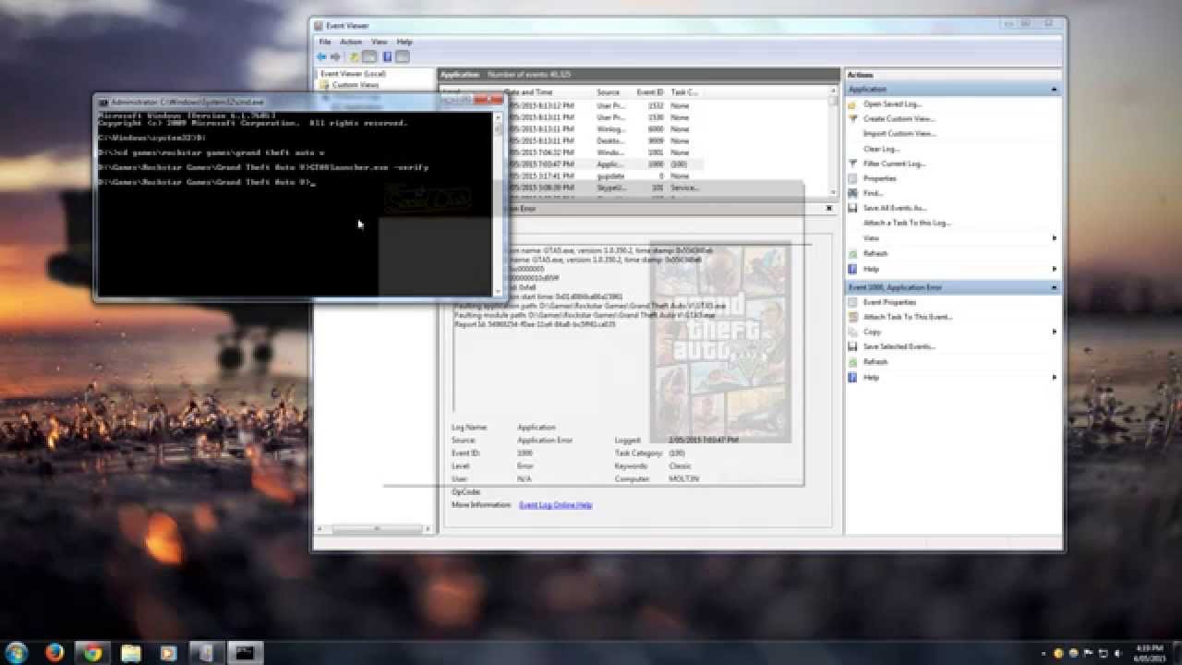Collapse the Event 1000, Application Error section
Image resolution: width=1182 pixels, height=665 pixels.
tap(1054, 287)
